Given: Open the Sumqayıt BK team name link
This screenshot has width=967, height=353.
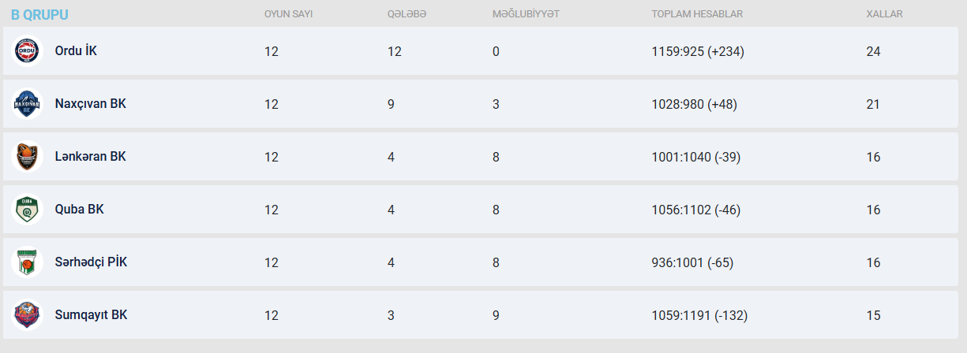Looking at the screenshot, I should click(91, 315).
